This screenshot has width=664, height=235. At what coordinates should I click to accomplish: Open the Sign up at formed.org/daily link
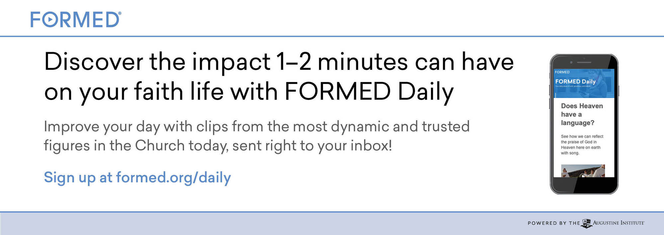click(137, 177)
